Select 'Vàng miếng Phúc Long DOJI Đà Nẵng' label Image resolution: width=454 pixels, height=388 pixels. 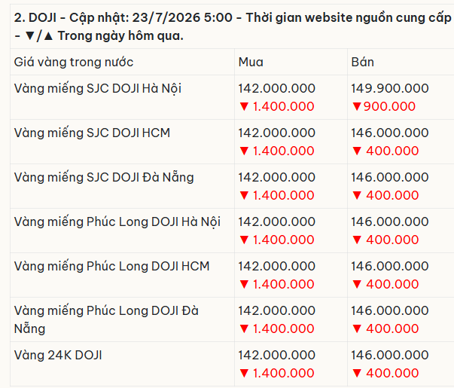pos(106,319)
